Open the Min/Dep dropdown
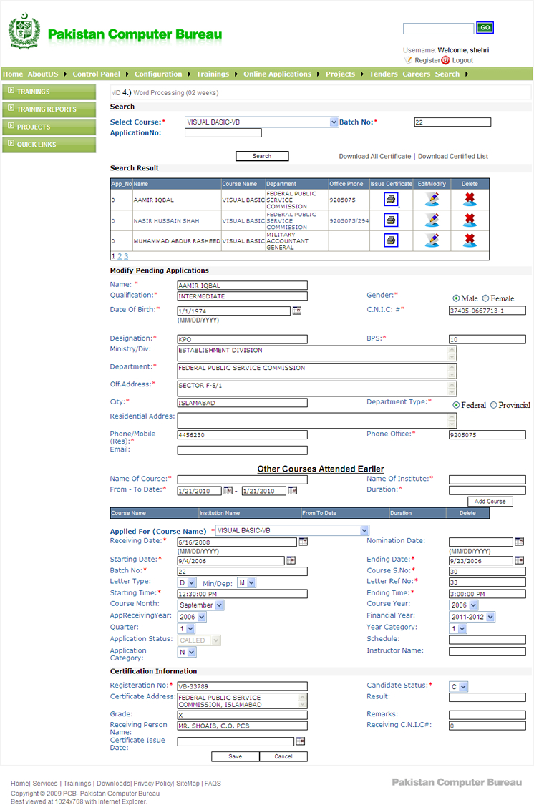 pos(246,582)
